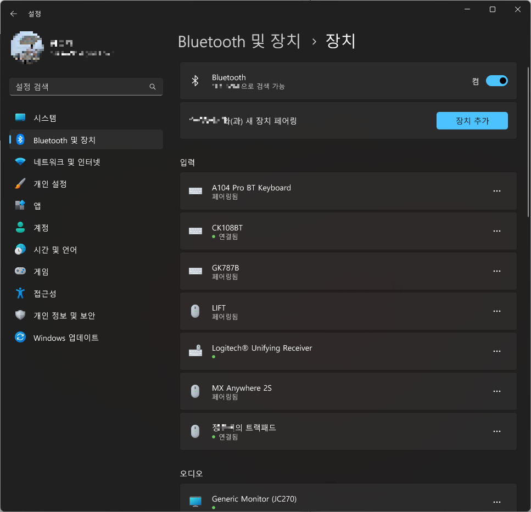Maximize the settings window
Screen dimensions: 531x512
click(x=493, y=9)
